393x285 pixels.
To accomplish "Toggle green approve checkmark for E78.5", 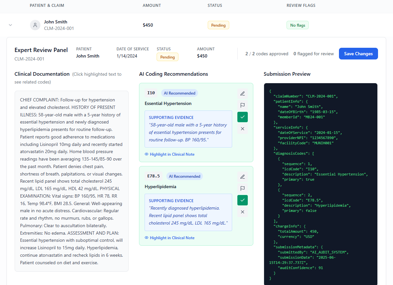I will tap(243, 200).
